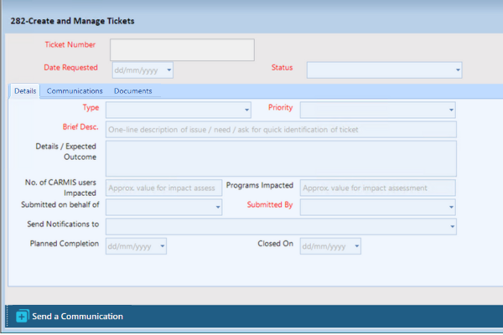Expand the Submitted By dropdown
The height and width of the screenshot is (335, 503).
click(x=451, y=207)
